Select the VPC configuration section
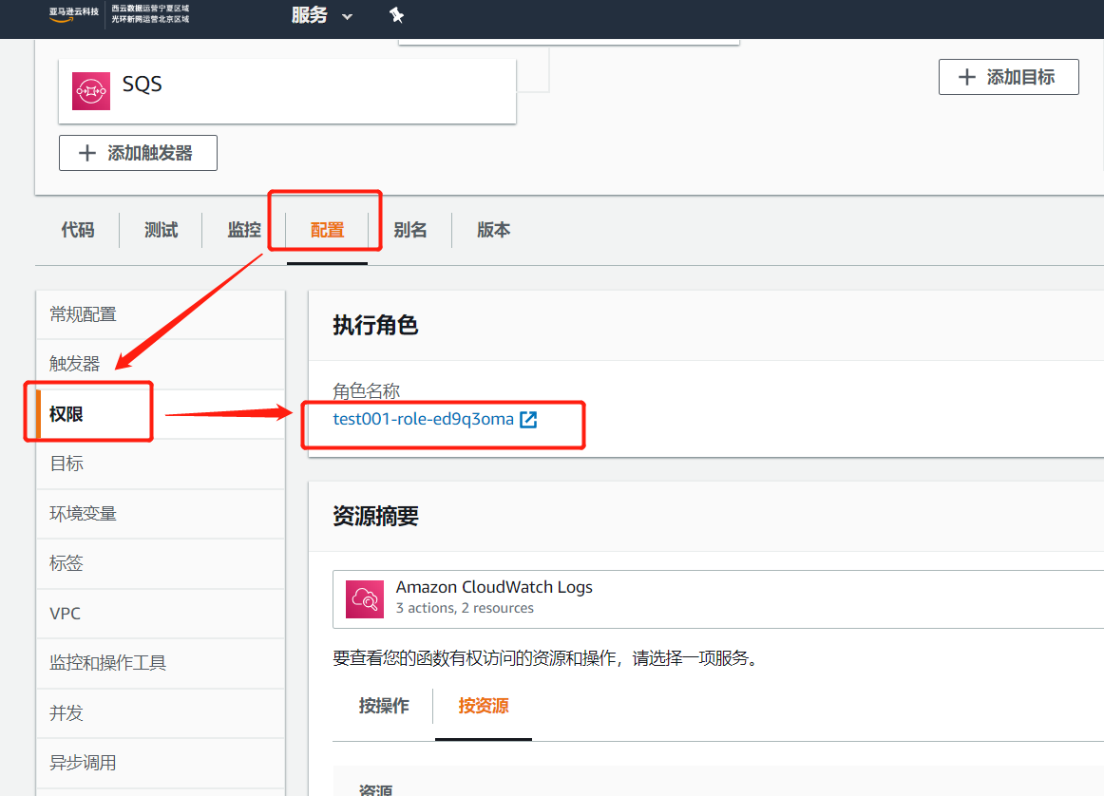The image size is (1104, 796). point(65,613)
